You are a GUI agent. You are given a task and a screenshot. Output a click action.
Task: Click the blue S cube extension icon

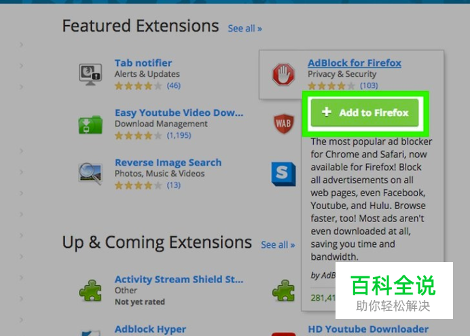[x=283, y=174]
